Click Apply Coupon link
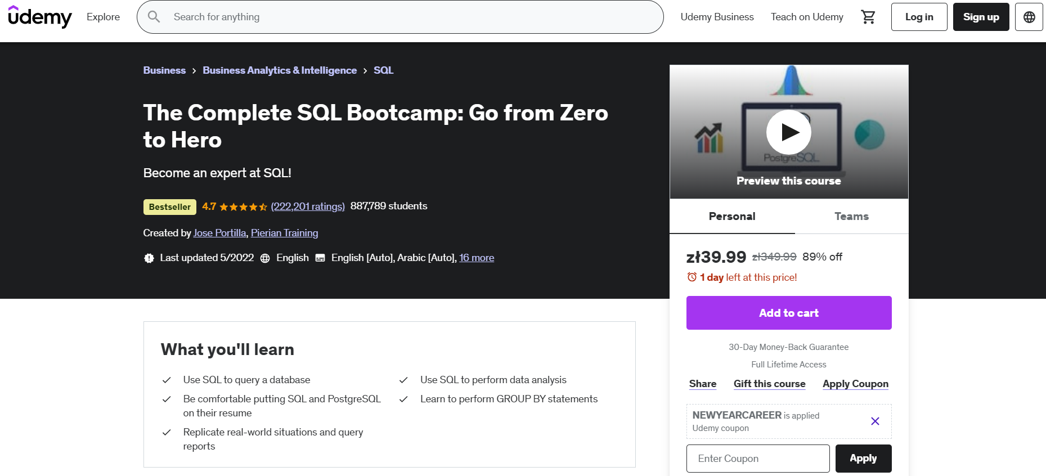 click(x=855, y=384)
